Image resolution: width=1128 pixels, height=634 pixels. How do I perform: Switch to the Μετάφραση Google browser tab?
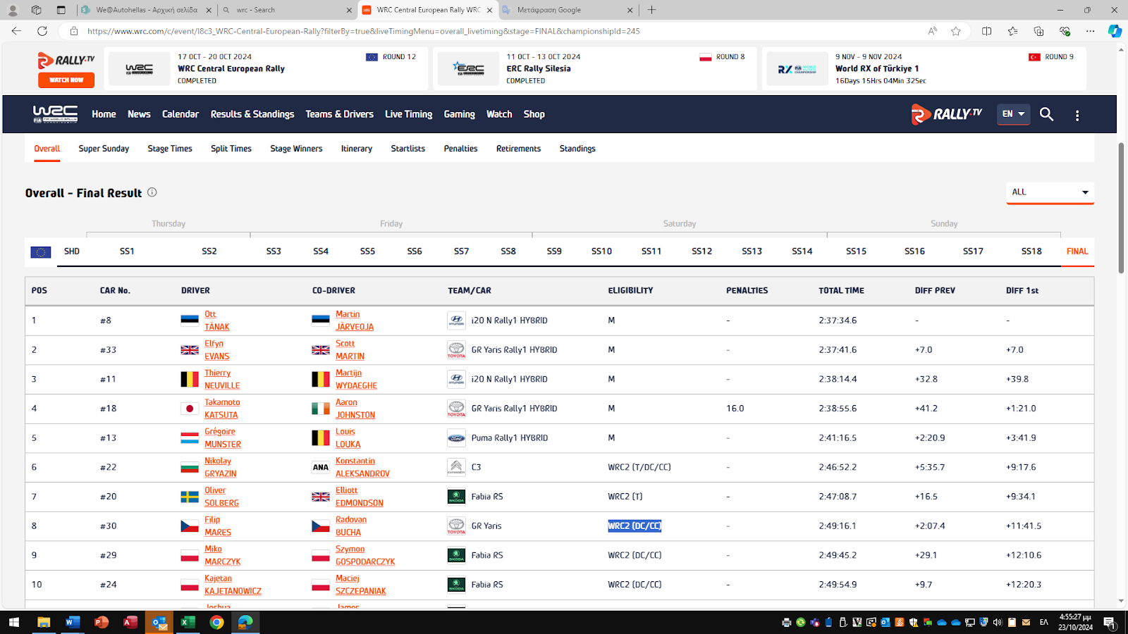click(568, 10)
